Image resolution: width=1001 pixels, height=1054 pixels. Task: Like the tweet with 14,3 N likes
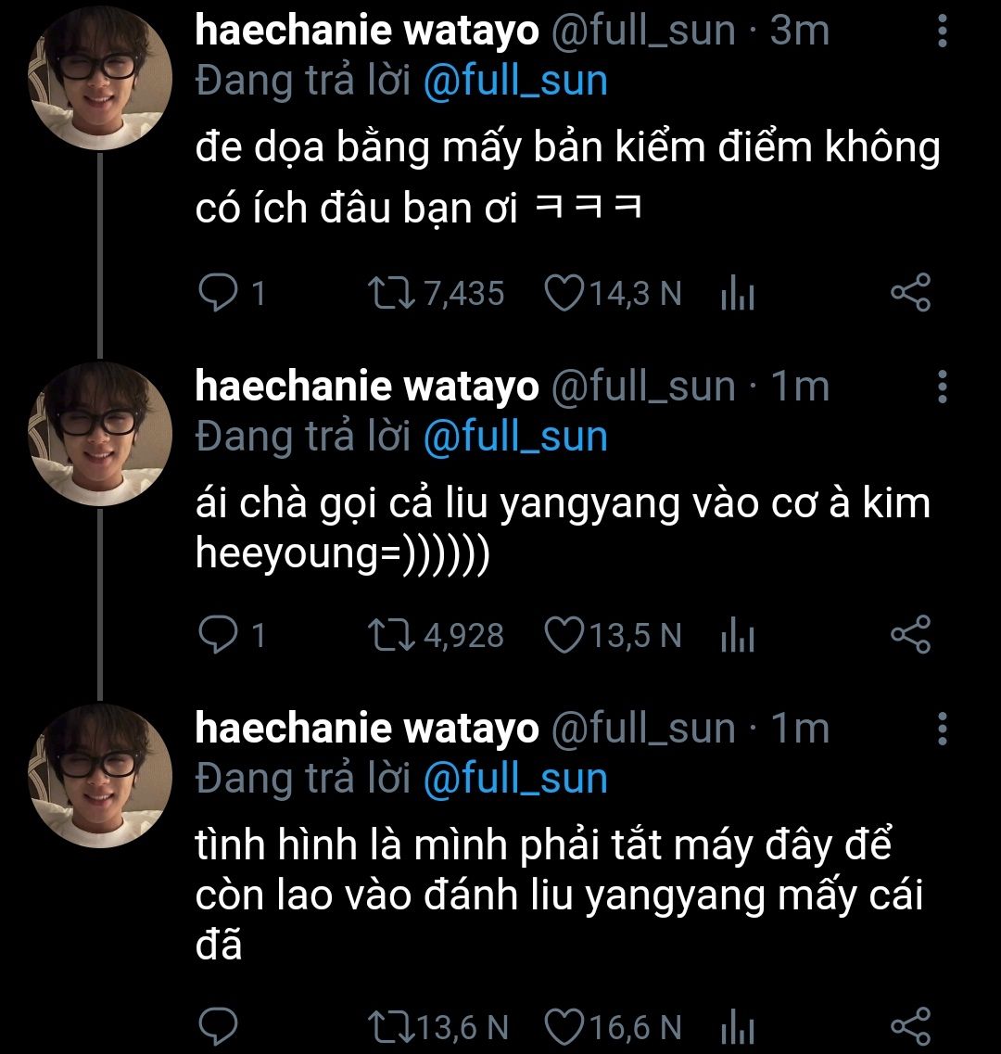click(x=560, y=294)
